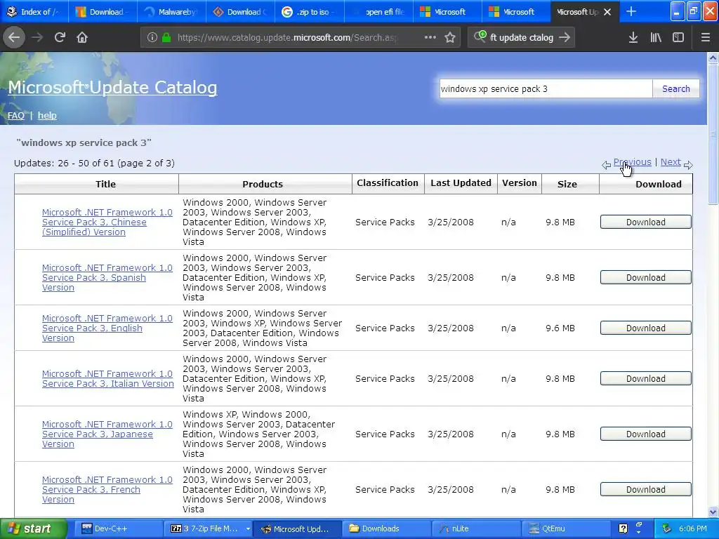
Task: Click the Firefox search box field
Action: coord(522,38)
